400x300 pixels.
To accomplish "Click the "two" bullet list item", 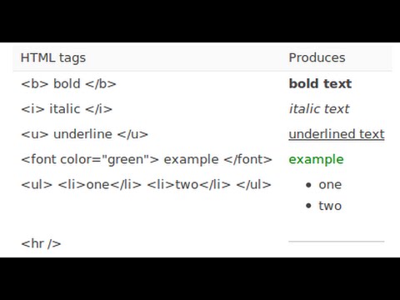I will (x=330, y=206).
